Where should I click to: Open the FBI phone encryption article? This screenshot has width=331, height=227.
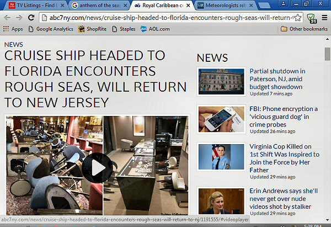click(x=284, y=117)
